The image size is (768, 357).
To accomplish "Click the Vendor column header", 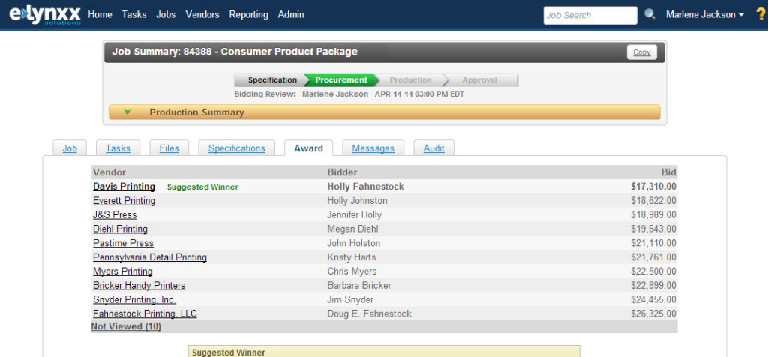I will [109, 172].
